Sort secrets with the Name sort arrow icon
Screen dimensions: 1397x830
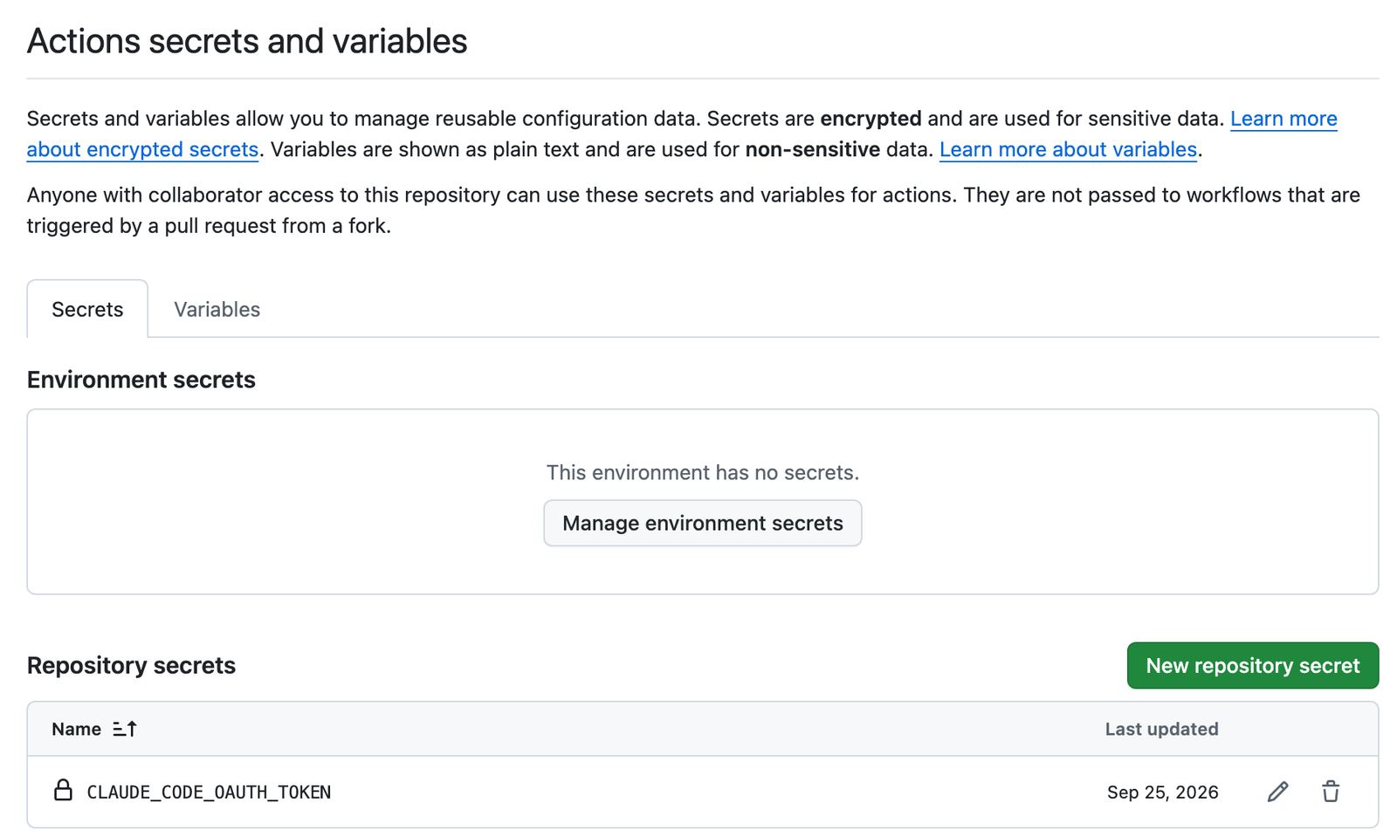click(125, 729)
